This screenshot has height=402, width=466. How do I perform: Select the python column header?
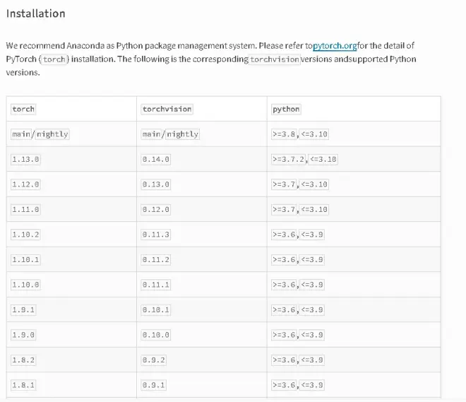[286, 109]
